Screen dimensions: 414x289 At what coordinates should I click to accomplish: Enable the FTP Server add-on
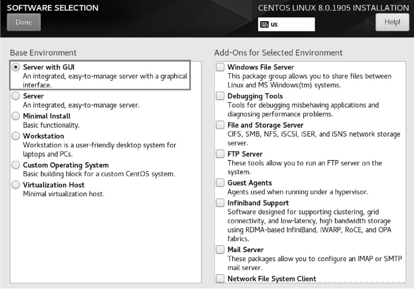click(220, 154)
